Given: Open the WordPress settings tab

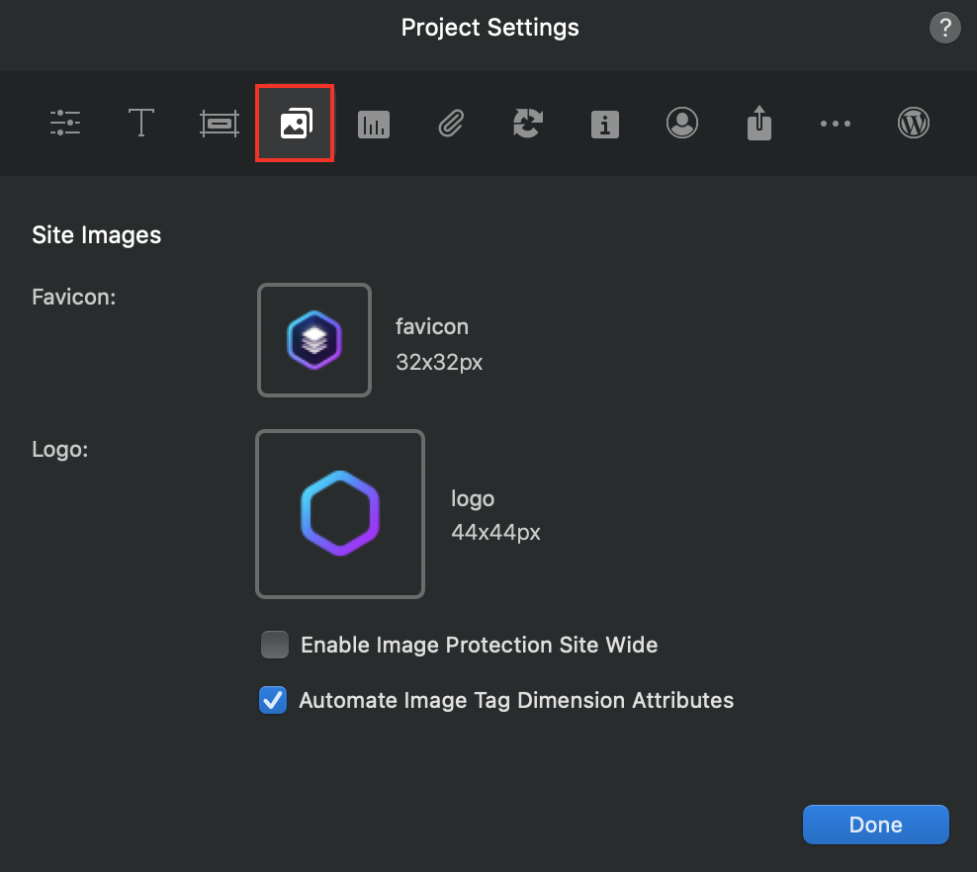Looking at the screenshot, I should [914, 124].
